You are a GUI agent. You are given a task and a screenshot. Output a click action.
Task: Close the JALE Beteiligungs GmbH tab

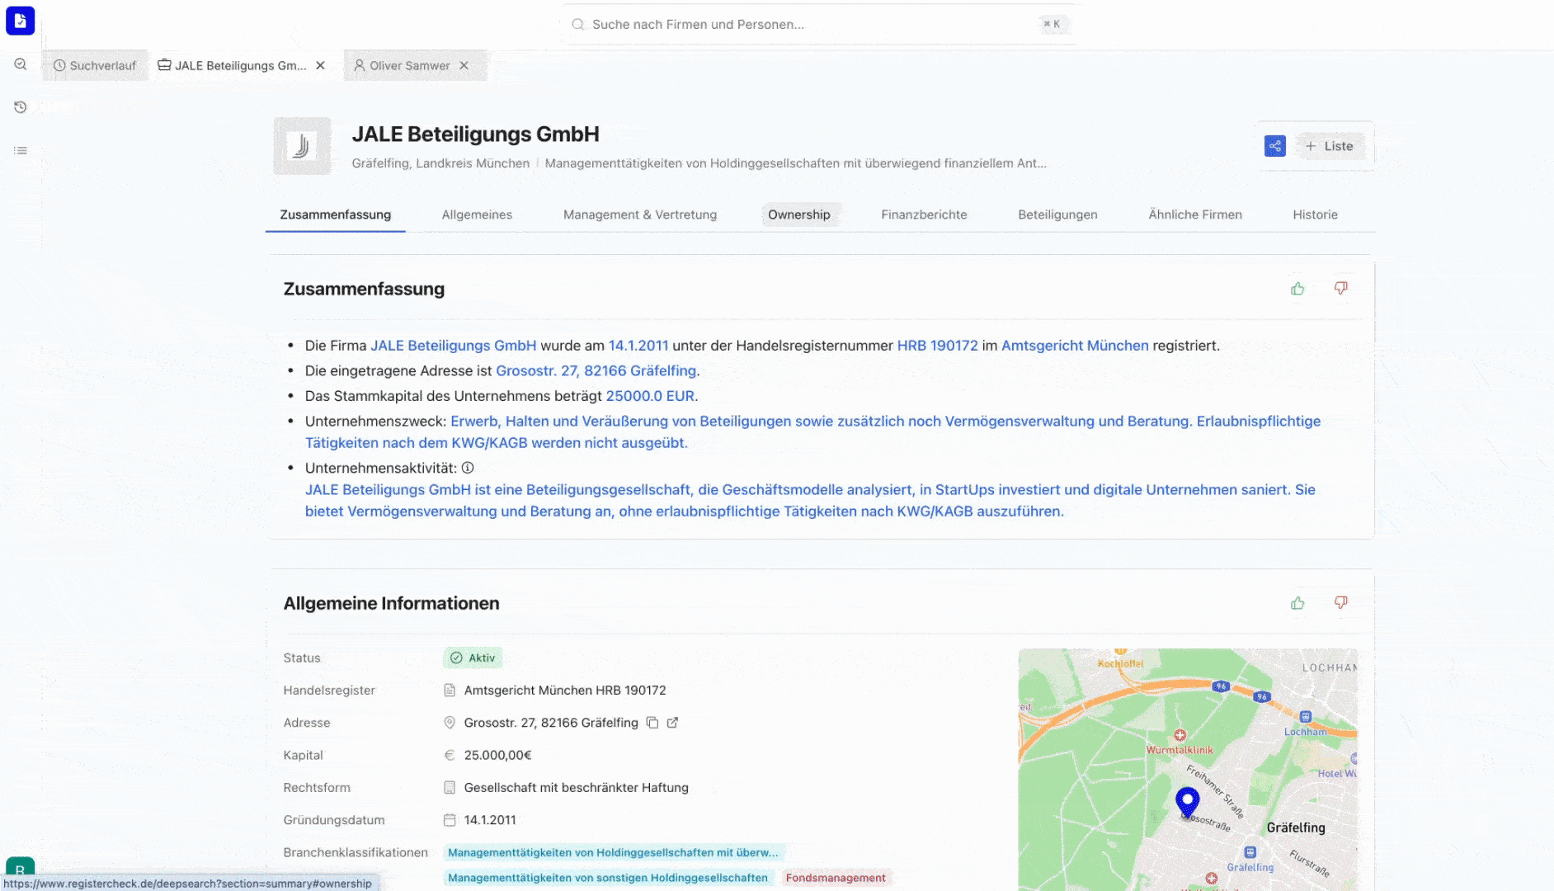coord(321,65)
